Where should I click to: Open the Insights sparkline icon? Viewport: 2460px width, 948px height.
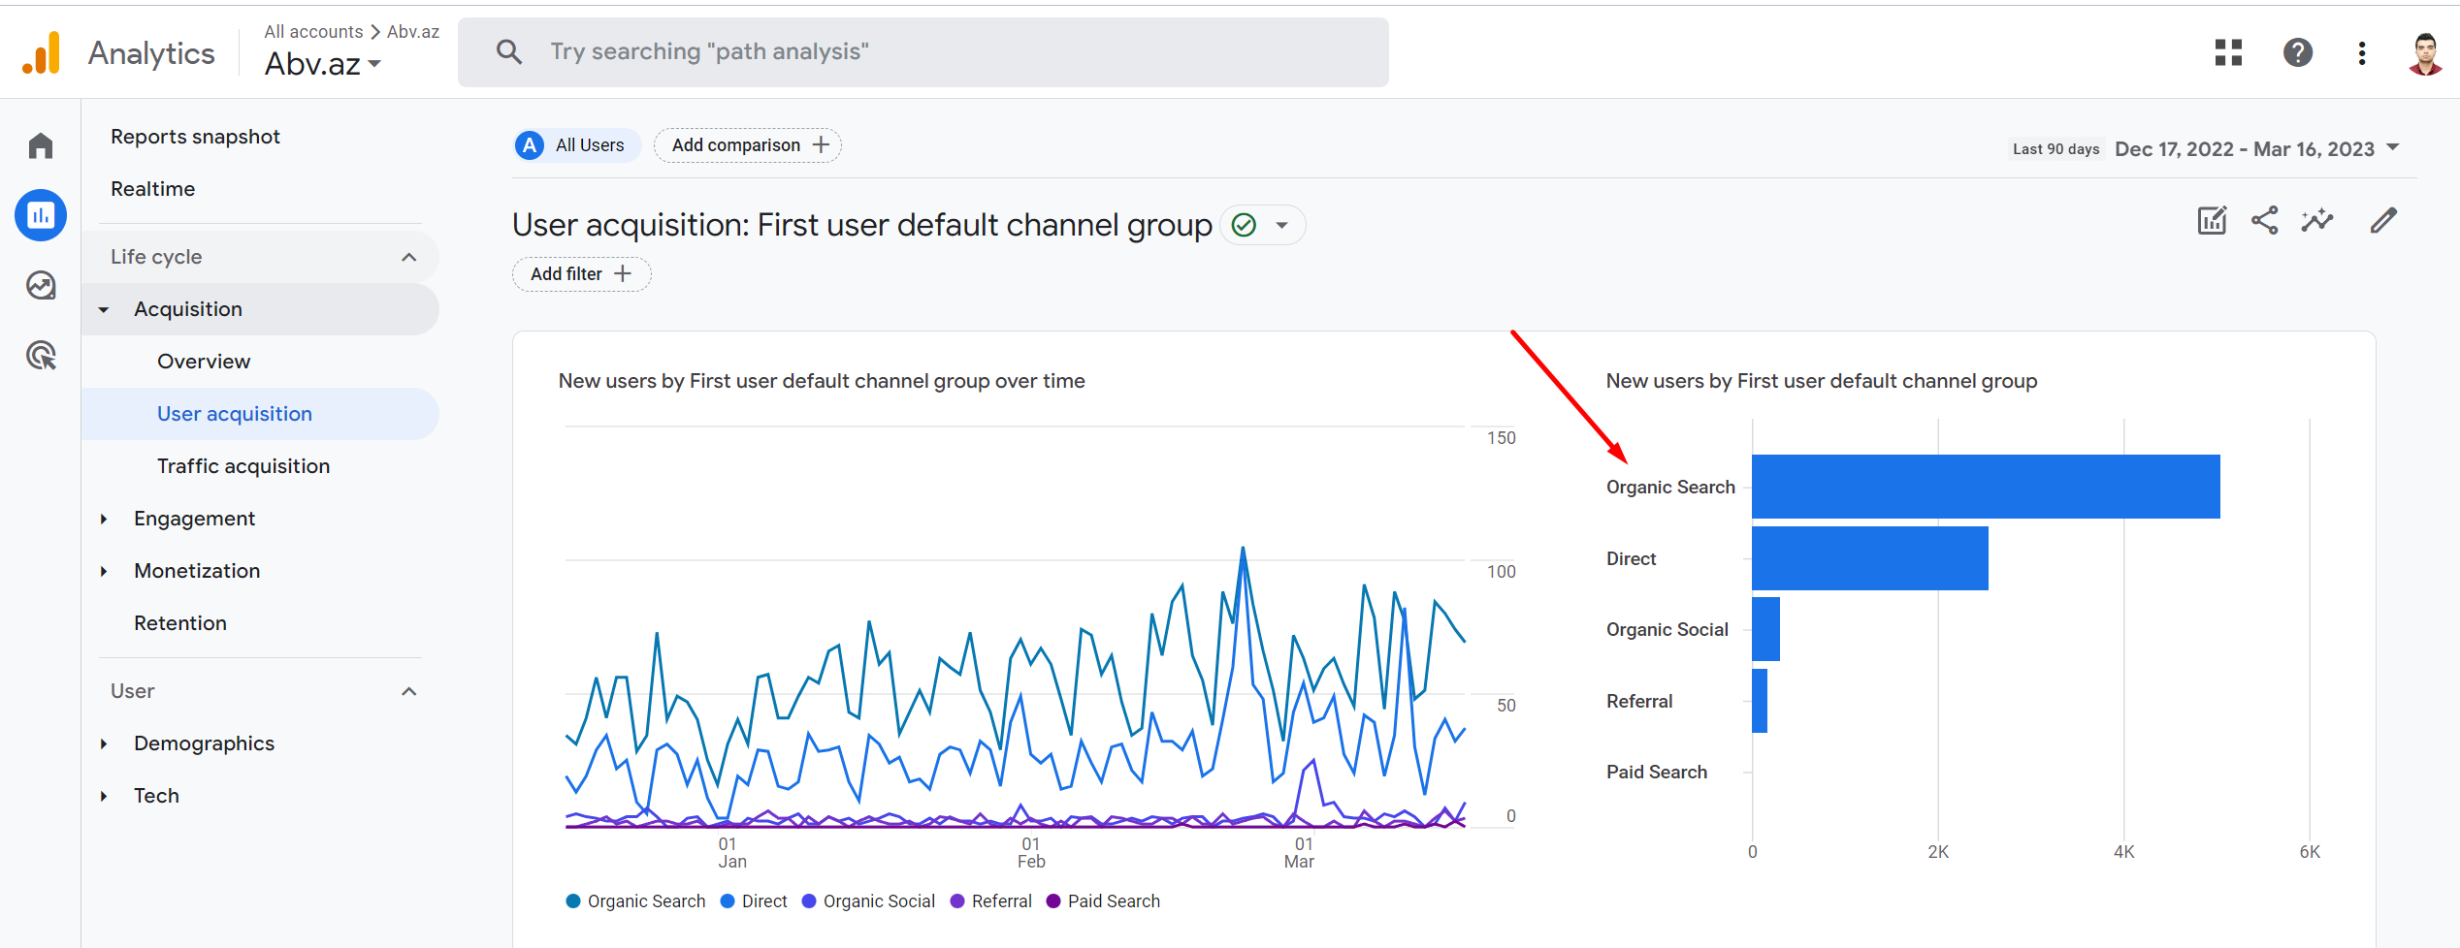pos(2316,221)
